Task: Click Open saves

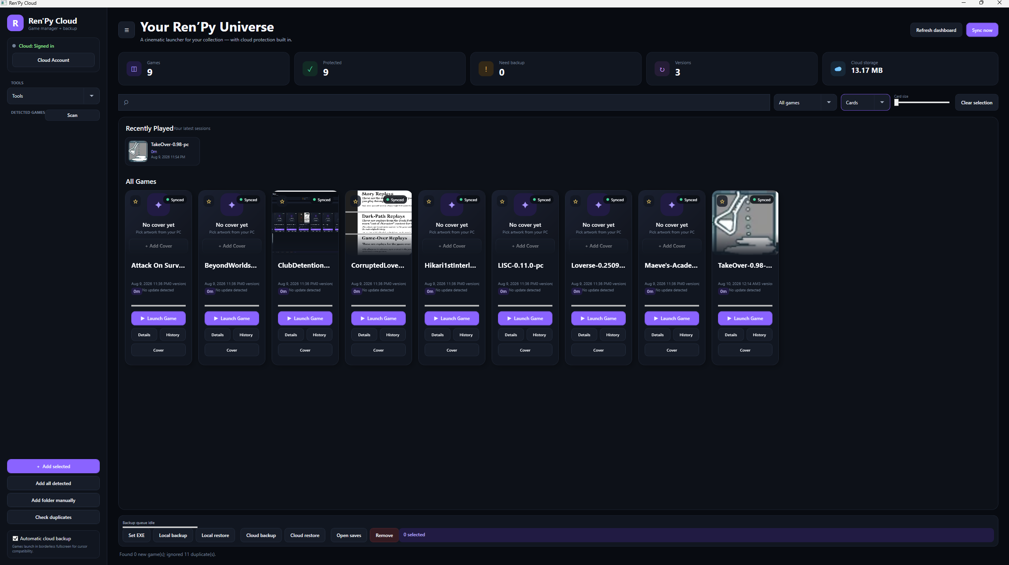Action: pyautogui.click(x=349, y=535)
